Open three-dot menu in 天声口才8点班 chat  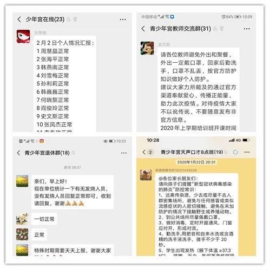click(247, 152)
